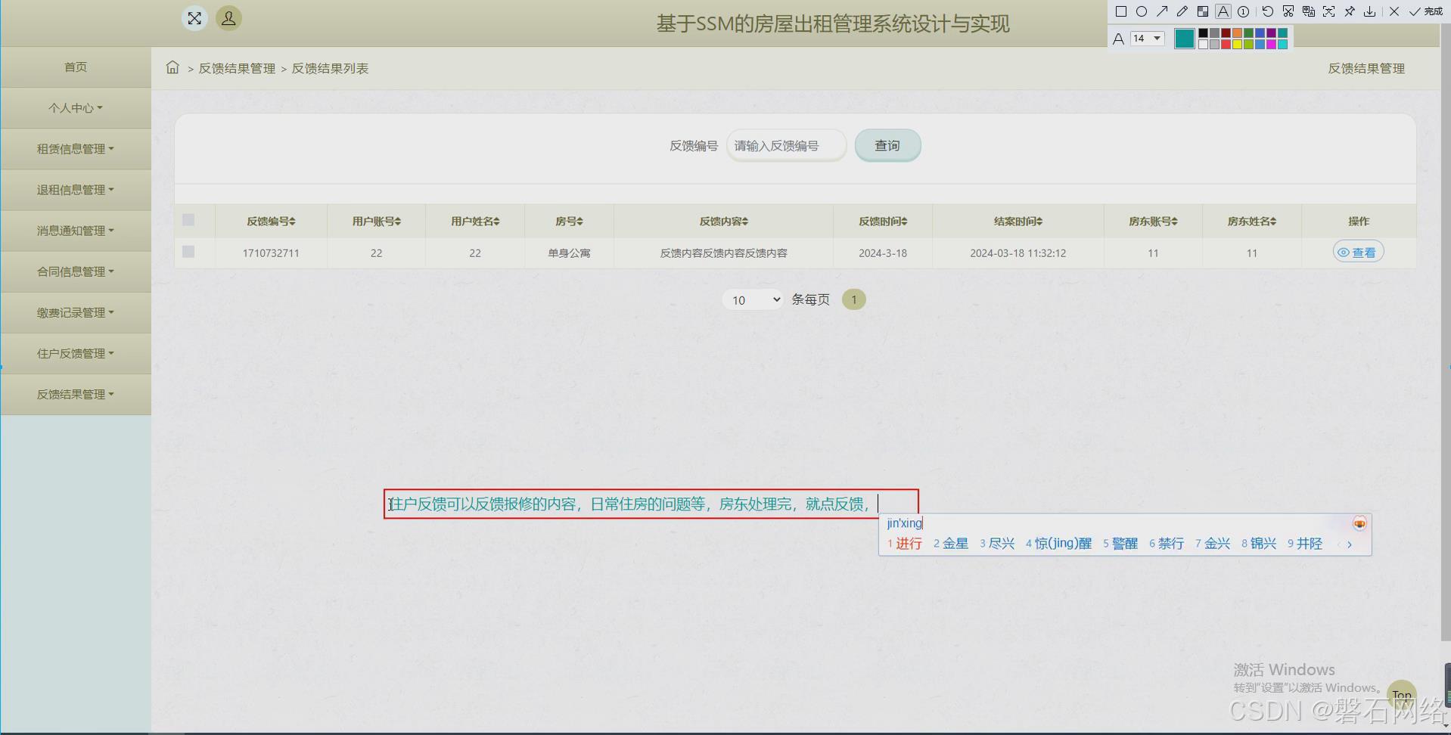Select the numbered marker tool
1451x735 pixels.
(x=1243, y=11)
